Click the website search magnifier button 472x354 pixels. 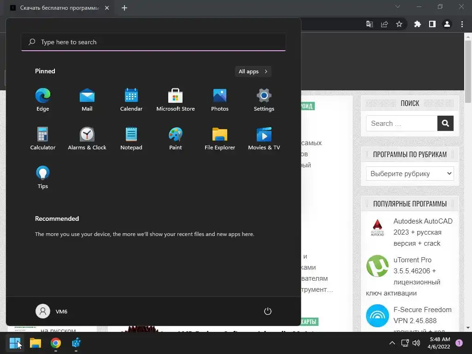pos(446,124)
